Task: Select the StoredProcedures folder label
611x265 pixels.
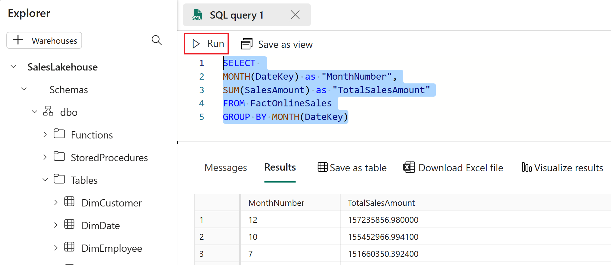Action: point(109,158)
